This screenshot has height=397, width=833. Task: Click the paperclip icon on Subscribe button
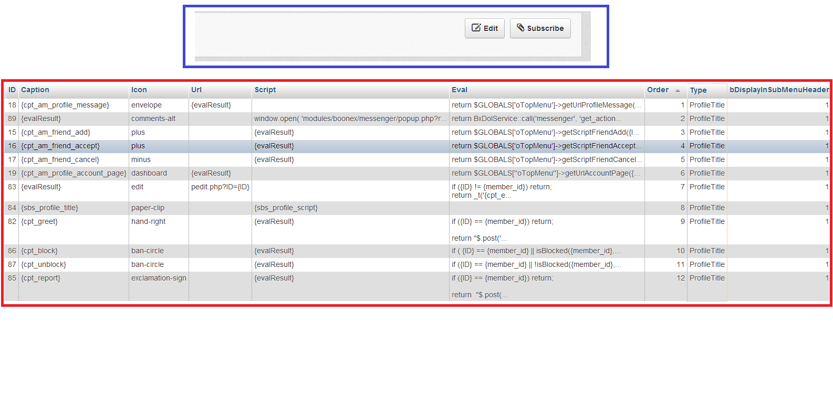click(520, 28)
